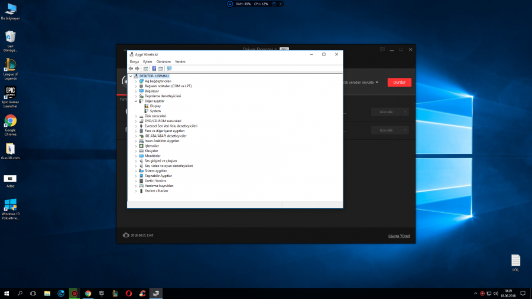Open the LOL text file on desktop
This screenshot has height=299, width=532.
point(515,261)
